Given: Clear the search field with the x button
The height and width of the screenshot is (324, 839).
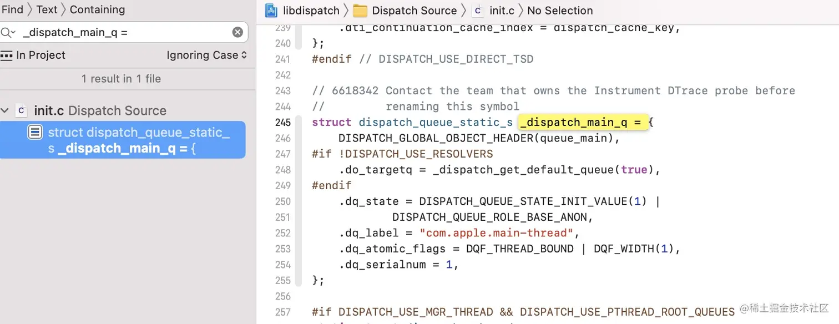Looking at the screenshot, I should [237, 32].
